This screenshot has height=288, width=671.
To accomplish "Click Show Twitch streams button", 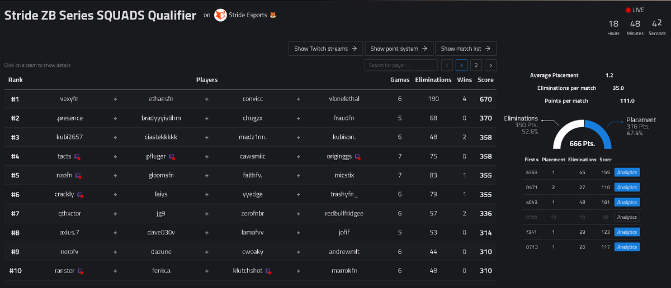I will 326,49.
